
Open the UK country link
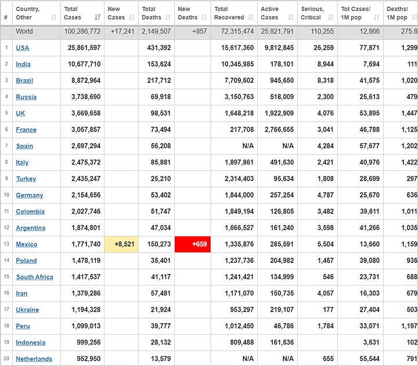(20, 114)
